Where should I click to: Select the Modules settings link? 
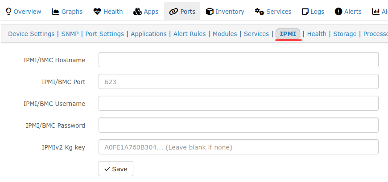coord(225,34)
